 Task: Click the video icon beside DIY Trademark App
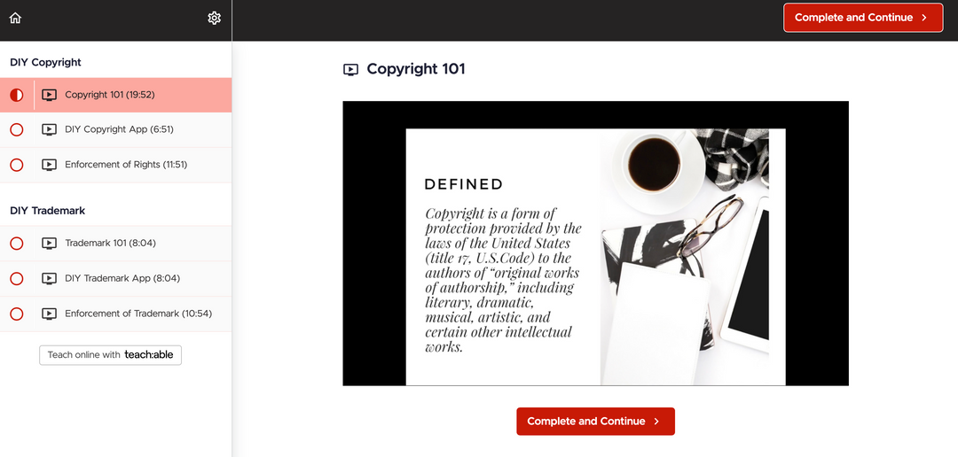click(x=50, y=279)
